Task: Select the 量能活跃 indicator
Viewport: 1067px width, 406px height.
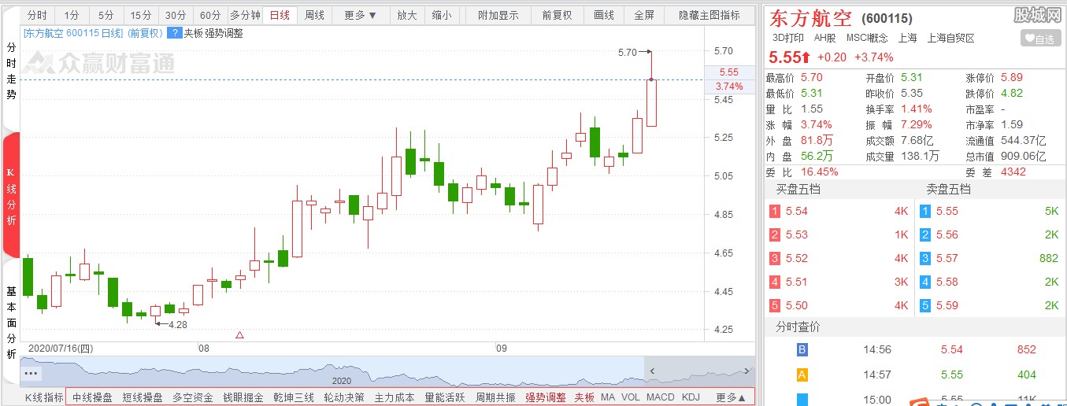Action: [445, 397]
